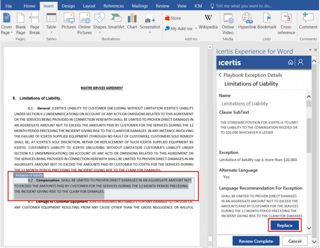Insert a SmartArt graphic

pyautogui.click(x=116, y=21)
